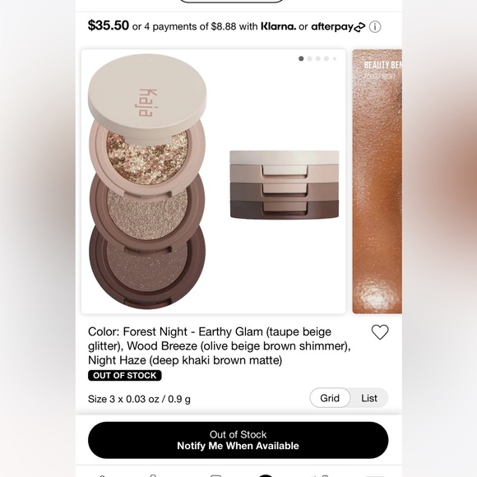Screen dimensions: 477x477
Task: Tap the $35.50 price
Action: coord(109,25)
